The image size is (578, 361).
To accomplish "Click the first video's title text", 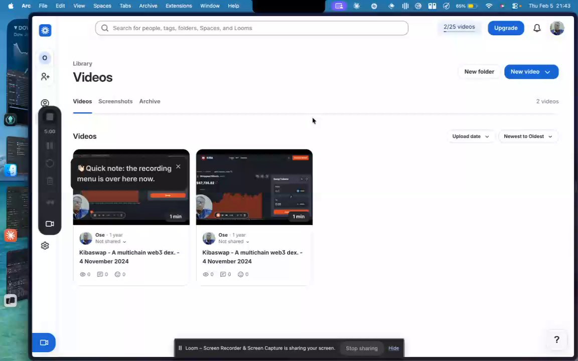I will [129, 257].
